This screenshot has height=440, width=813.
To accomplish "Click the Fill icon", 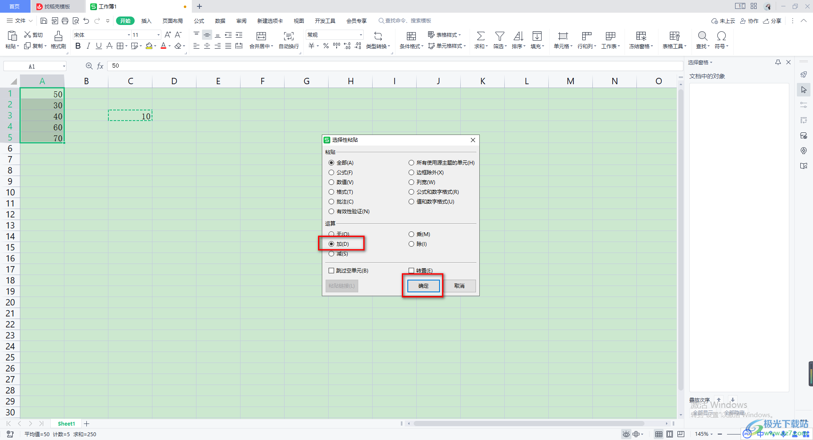I will [537, 36].
